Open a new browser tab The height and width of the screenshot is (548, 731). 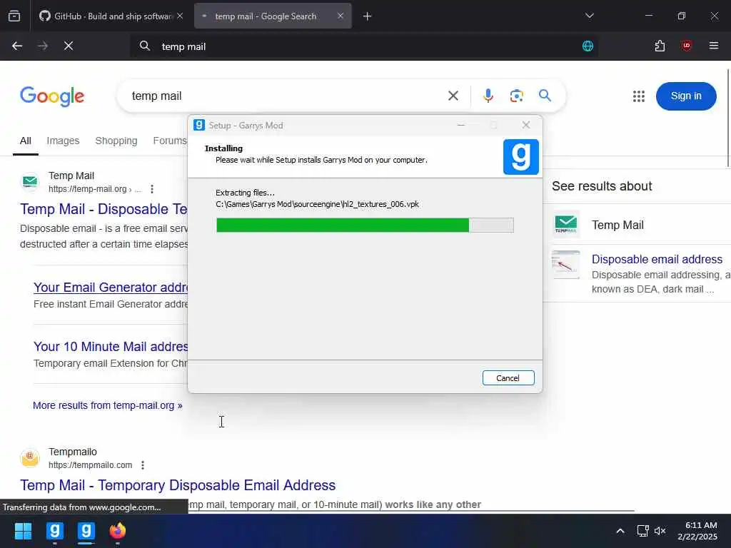click(368, 16)
